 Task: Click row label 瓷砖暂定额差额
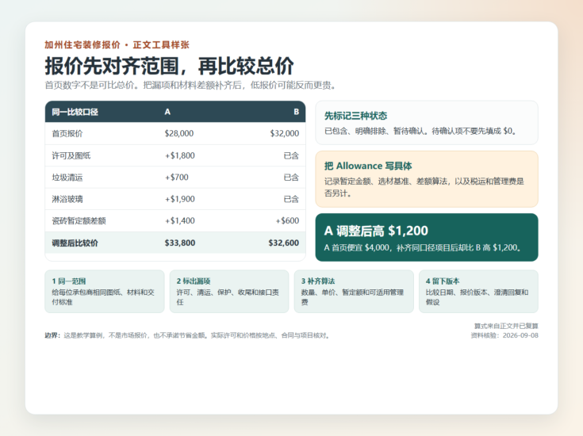coord(79,221)
